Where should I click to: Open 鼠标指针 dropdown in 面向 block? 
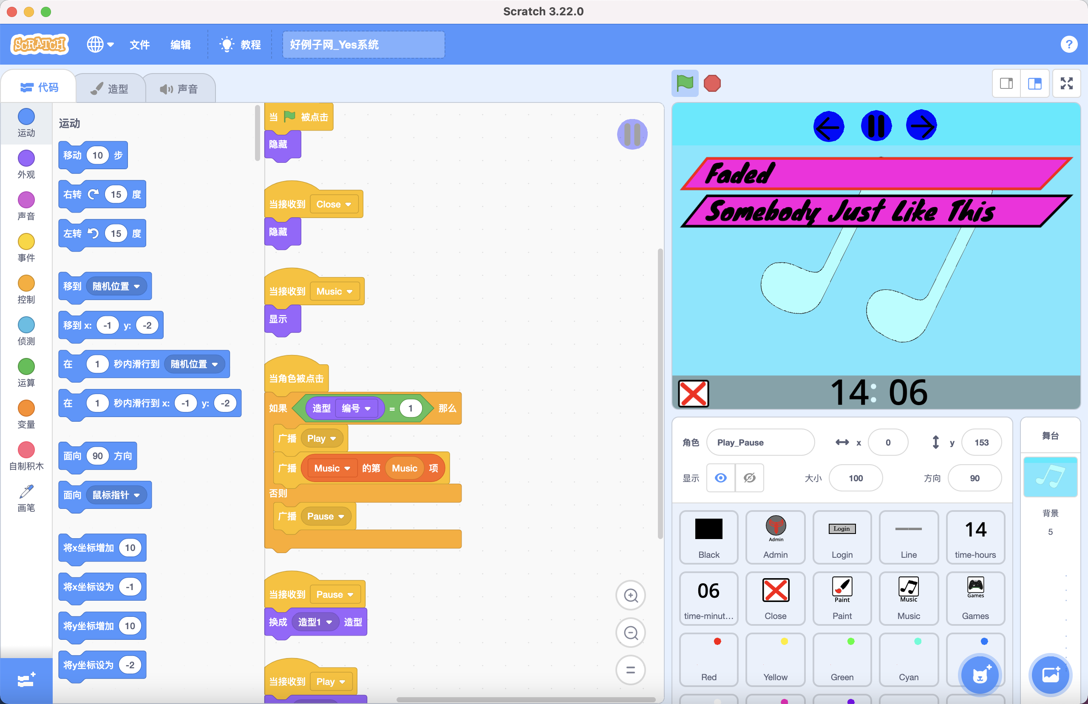pyautogui.click(x=116, y=495)
